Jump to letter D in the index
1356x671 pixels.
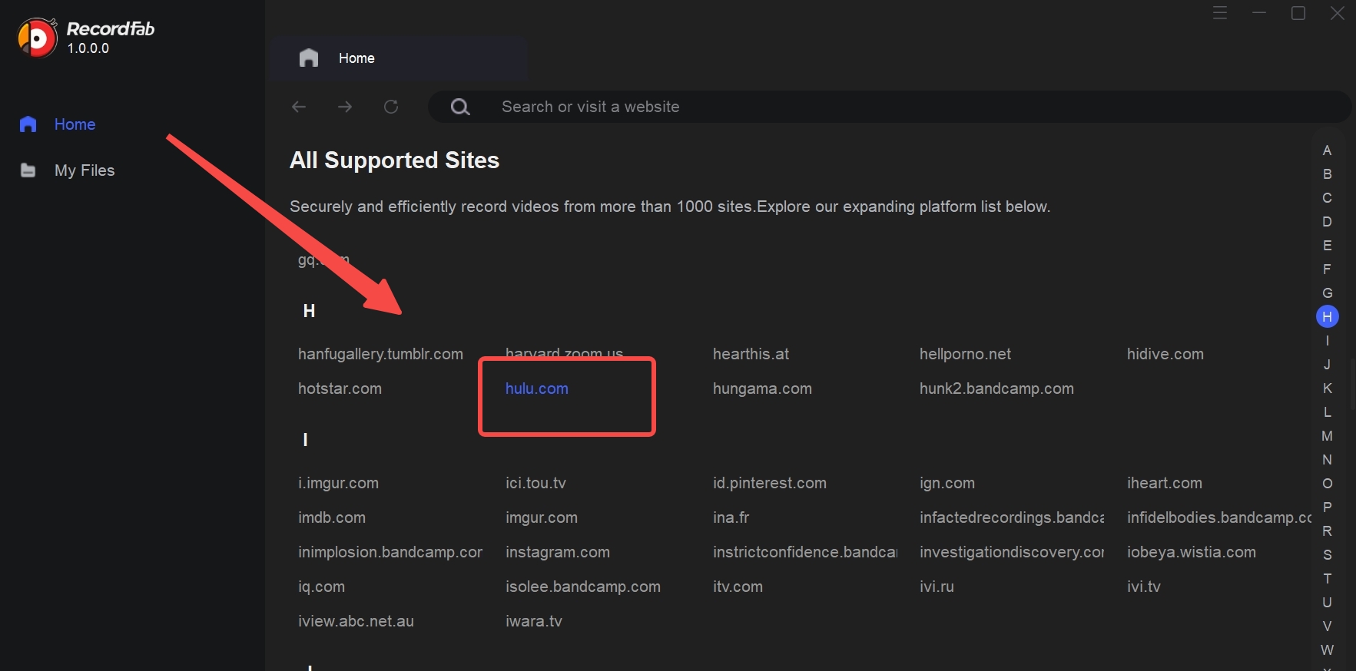[x=1327, y=222]
